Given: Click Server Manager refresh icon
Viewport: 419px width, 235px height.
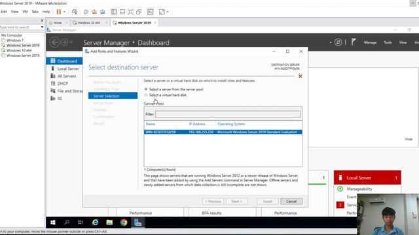Looking at the screenshot, I should click(x=338, y=42).
